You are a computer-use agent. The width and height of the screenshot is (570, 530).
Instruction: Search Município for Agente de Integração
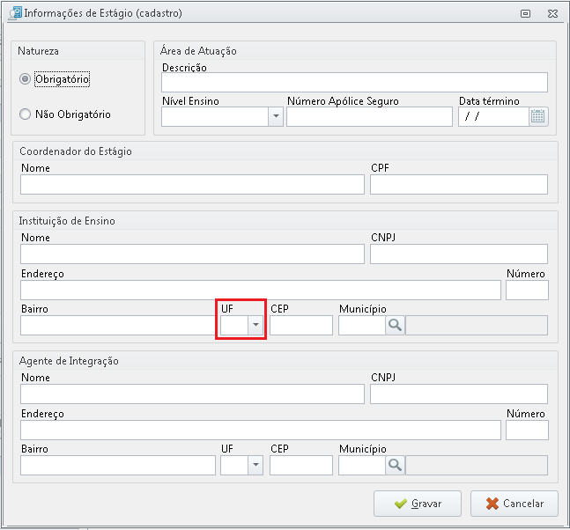click(x=395, y=465)
